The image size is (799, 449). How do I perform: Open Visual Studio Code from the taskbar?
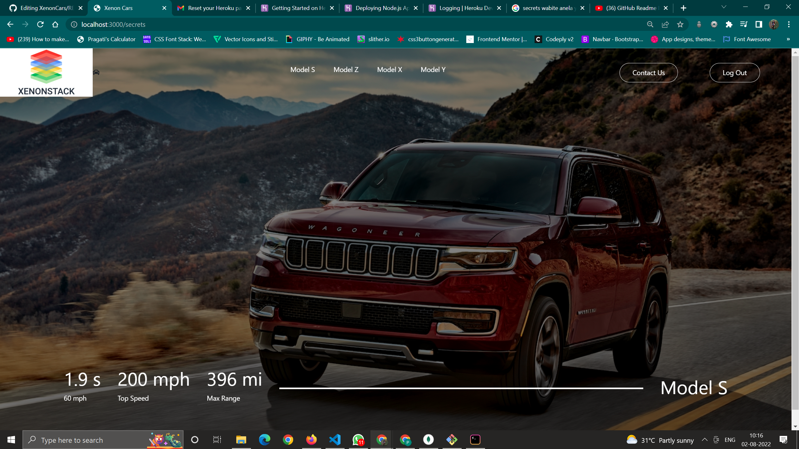tap(335, 440)
